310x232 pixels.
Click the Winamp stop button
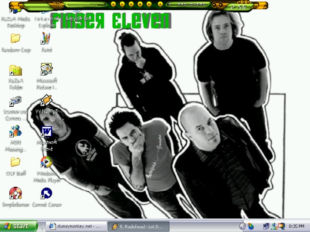click(x=140, y=4)
